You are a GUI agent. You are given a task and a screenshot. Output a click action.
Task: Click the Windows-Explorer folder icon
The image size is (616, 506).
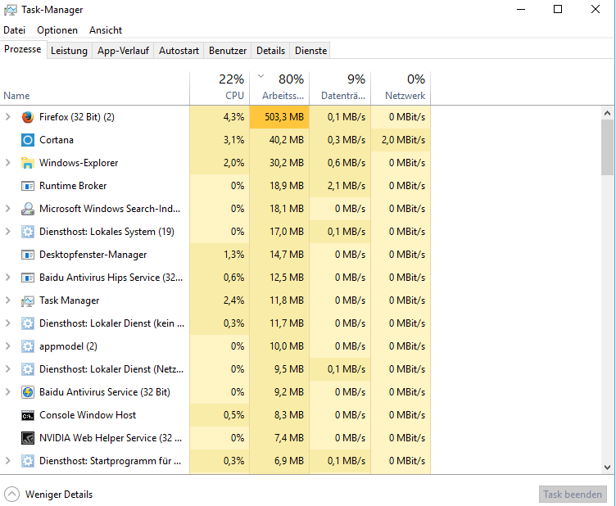point(28,163)
